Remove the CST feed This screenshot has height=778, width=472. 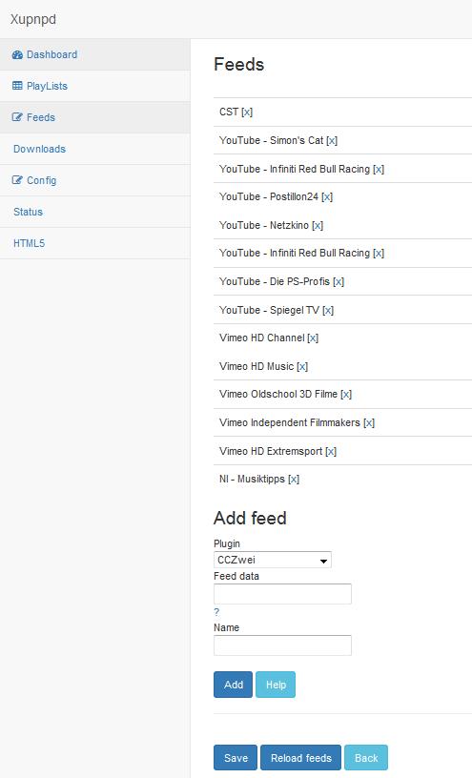click(x=247, y=113)
